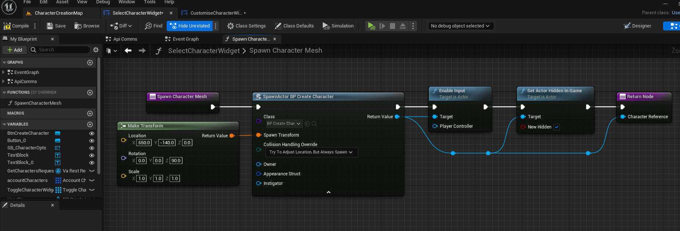Collapse the FUNCTIONS section
The image size is (680, 231).
(4, 93)
